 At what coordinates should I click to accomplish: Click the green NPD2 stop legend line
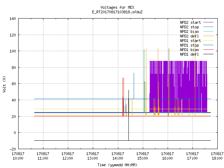click(209, 27)
